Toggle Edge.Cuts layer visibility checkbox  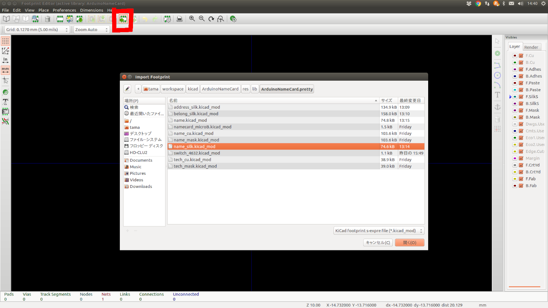(x=521, y=151)
